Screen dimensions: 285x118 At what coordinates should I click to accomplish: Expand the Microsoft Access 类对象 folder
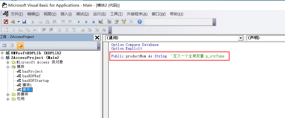tap(8, 62)
